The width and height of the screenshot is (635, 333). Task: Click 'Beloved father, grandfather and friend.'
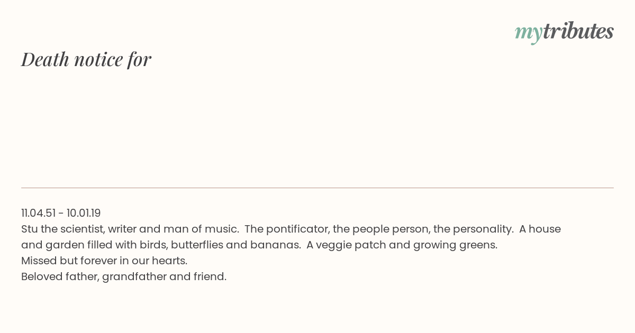[x=124, y=276]
